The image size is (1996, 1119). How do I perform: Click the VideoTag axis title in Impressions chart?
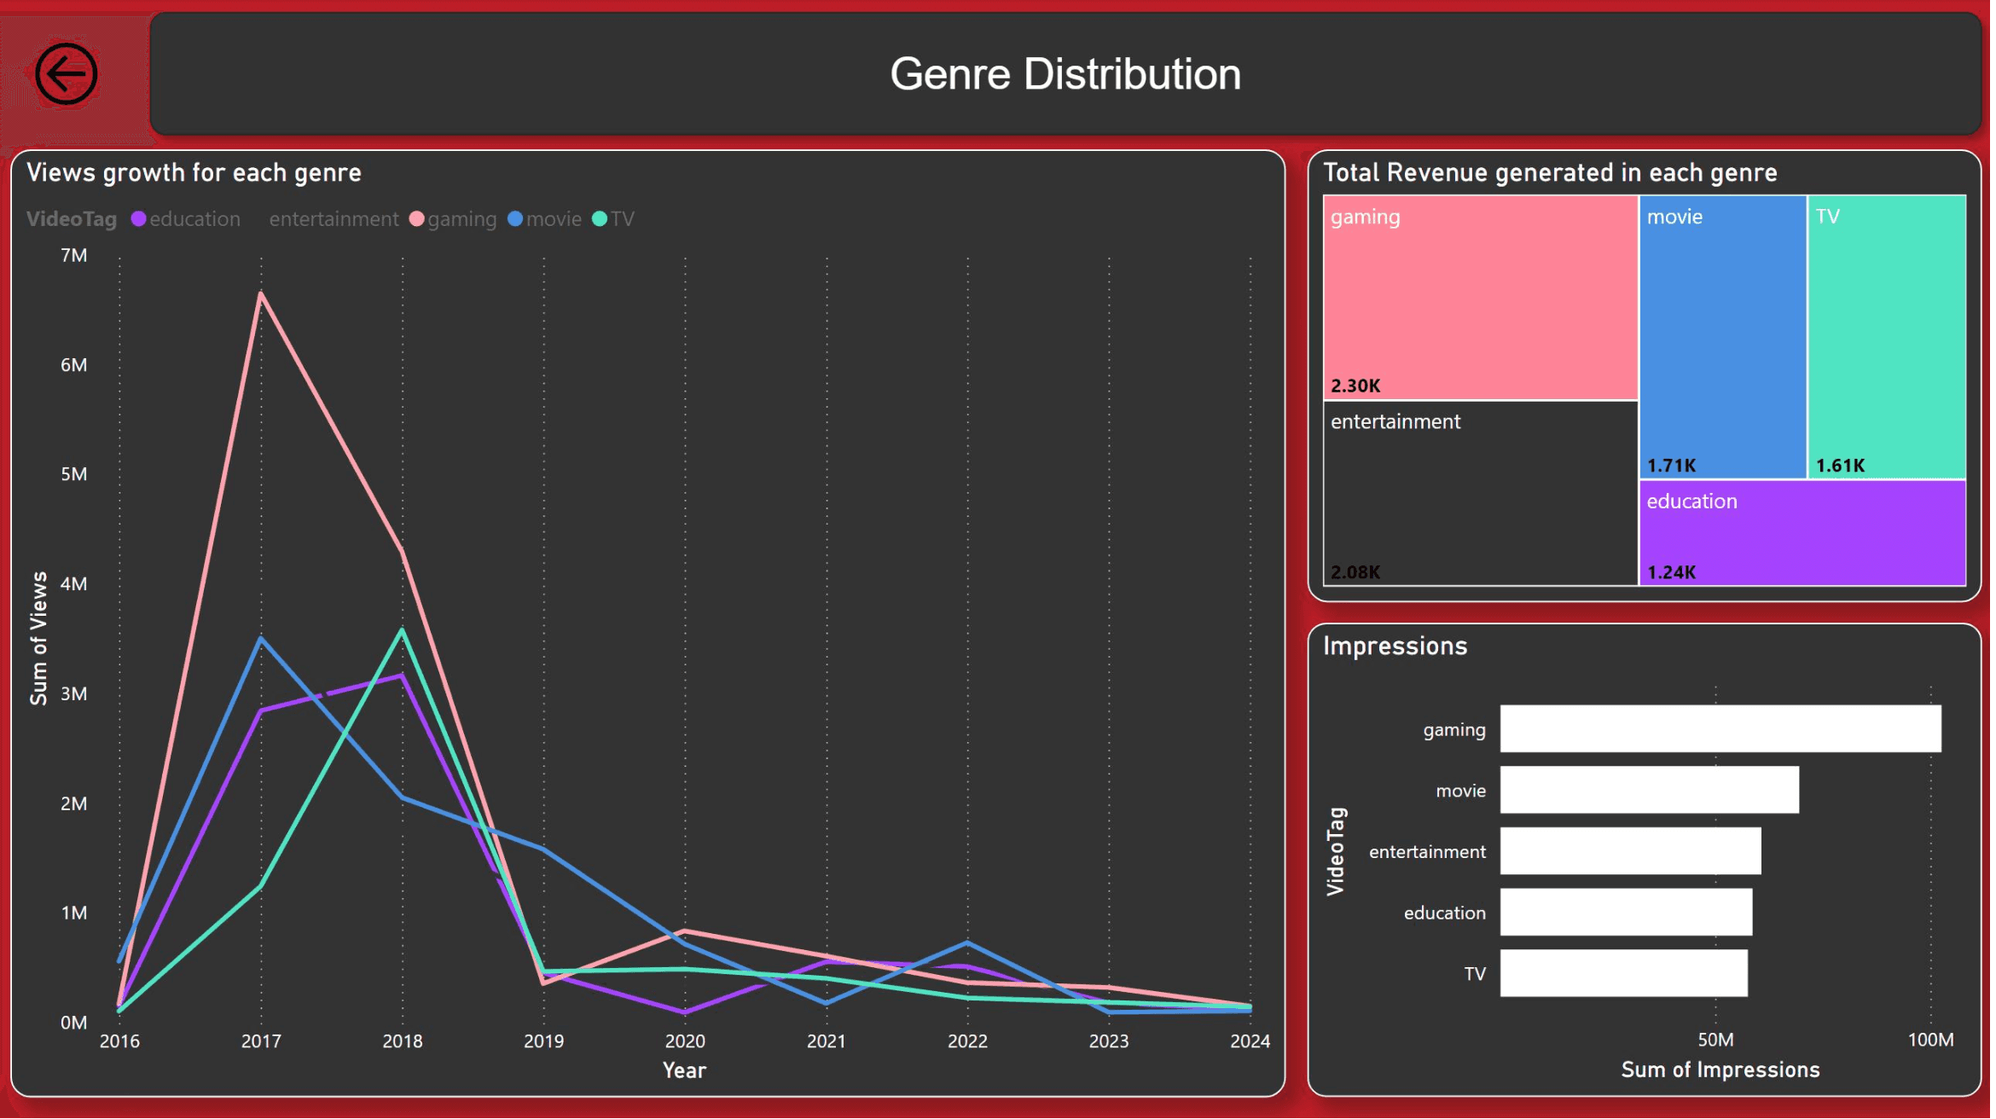pyautogui.click(x=1338, y=853)
